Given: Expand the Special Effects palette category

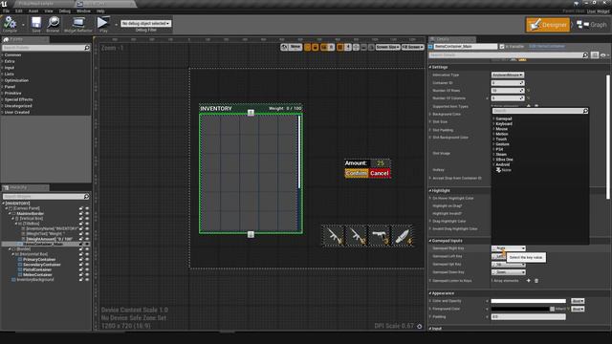Looking at the screenshot, I should [2, 99].
